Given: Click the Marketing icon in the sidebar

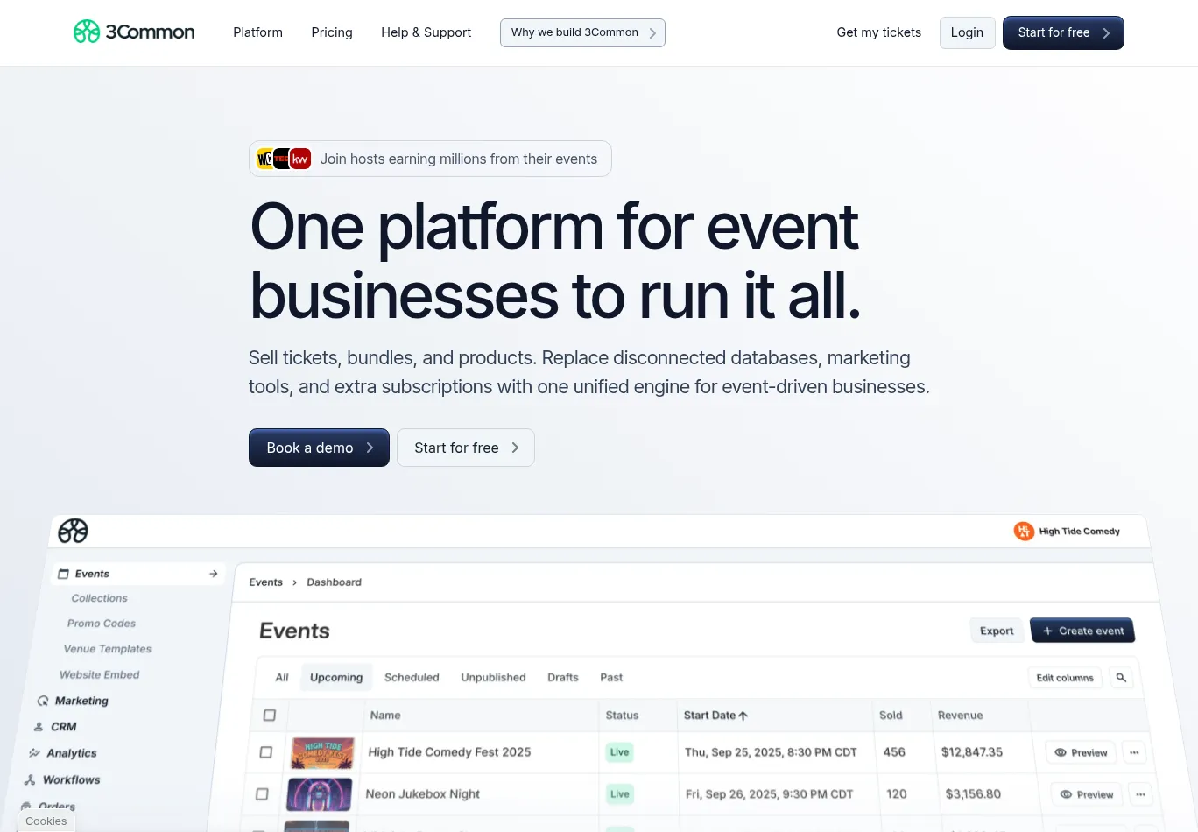Looking at the screenshot, I should click(43, 701).
